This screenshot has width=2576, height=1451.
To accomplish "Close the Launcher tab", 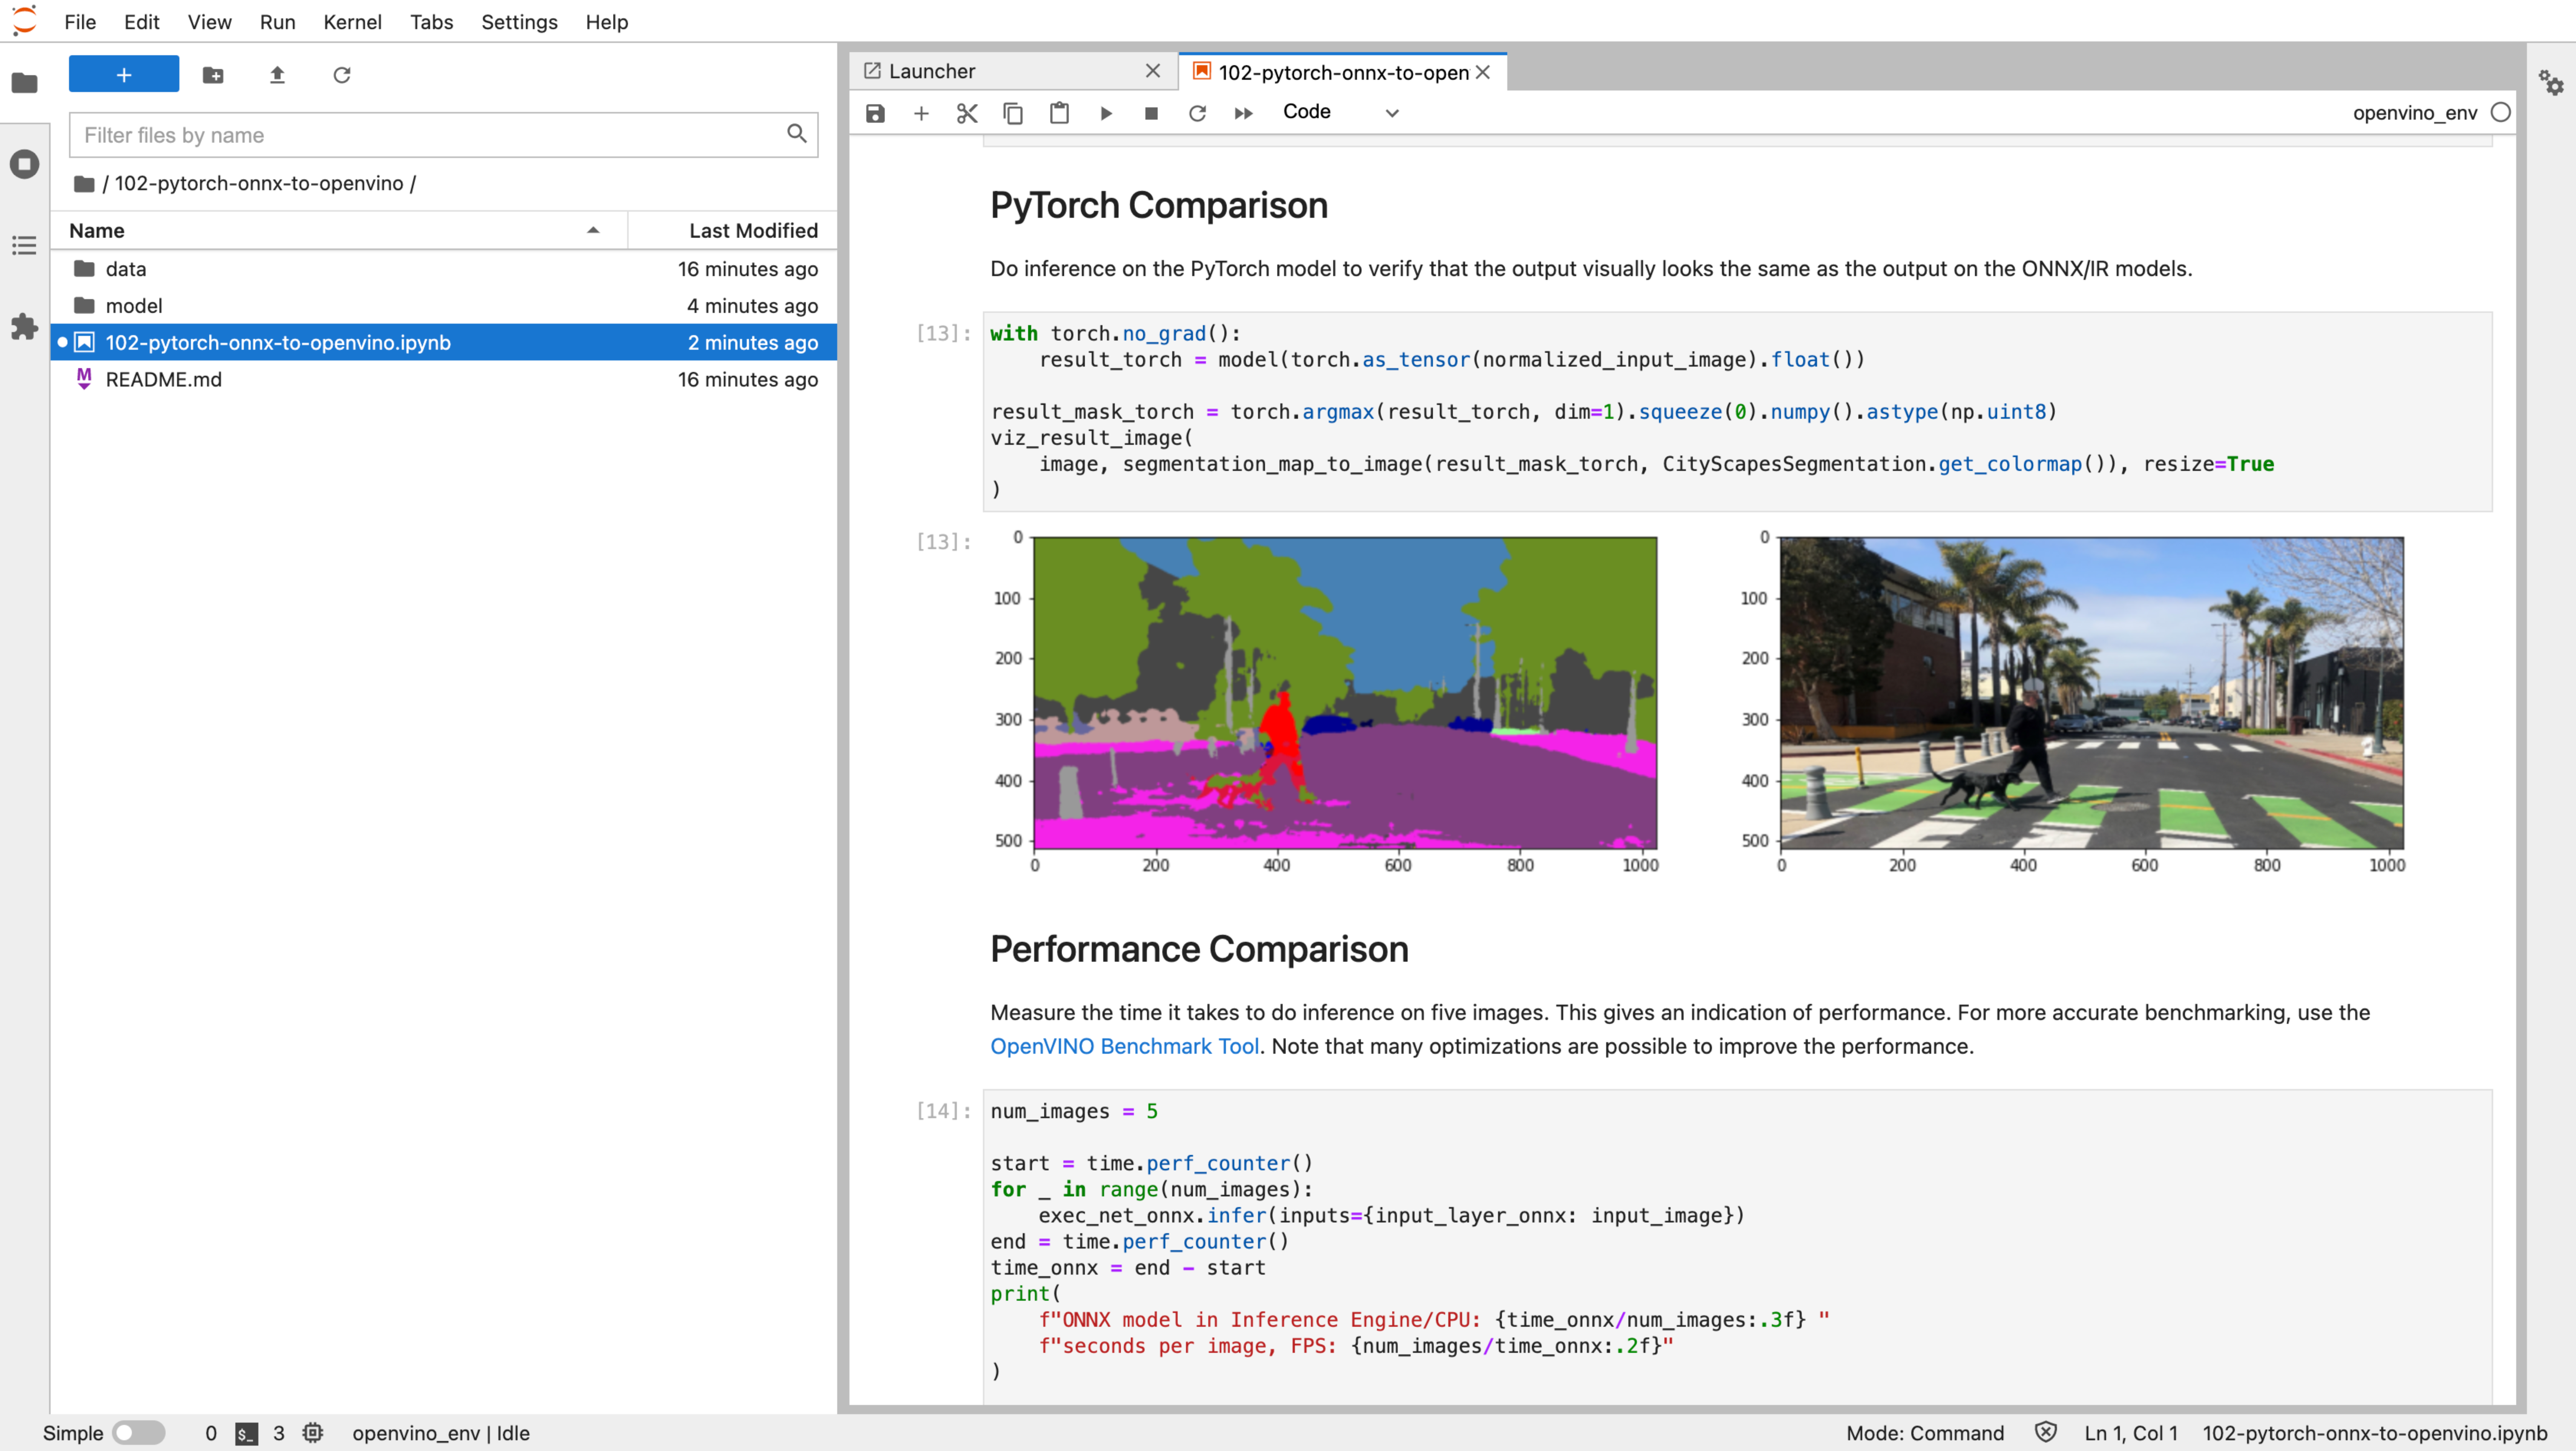I will [1153, 71].
